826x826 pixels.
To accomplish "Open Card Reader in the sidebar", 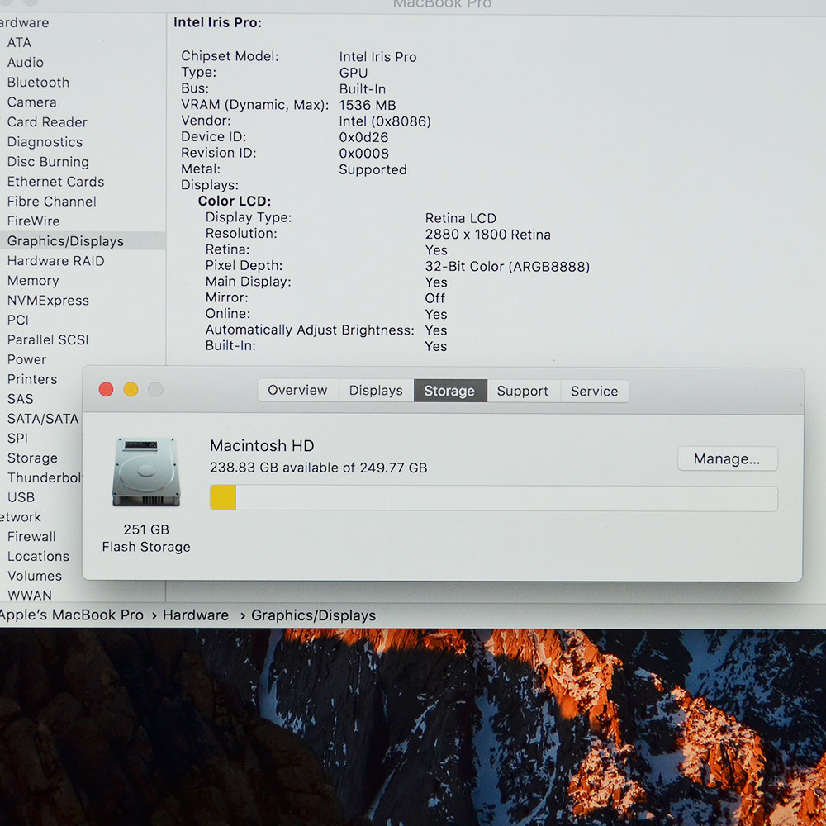I will [47, 122].
